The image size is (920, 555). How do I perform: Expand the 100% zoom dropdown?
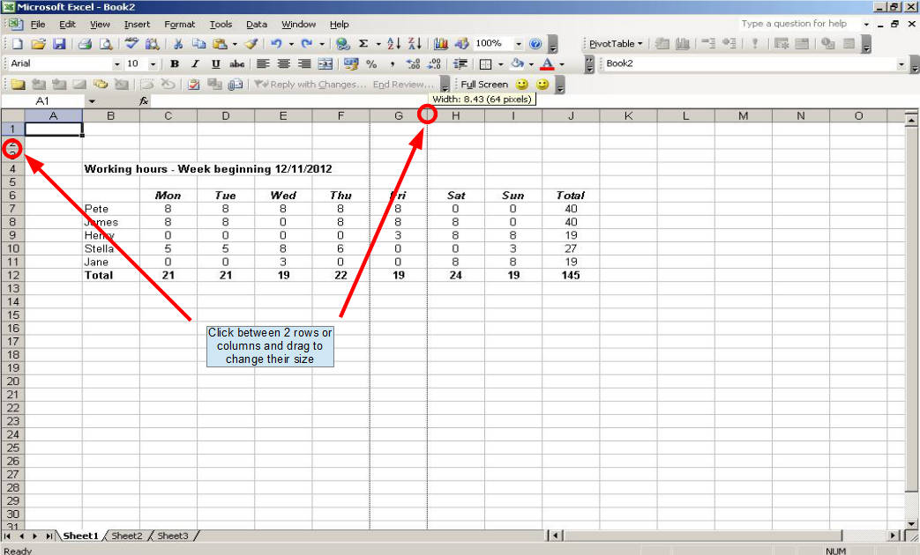click(518, 43)
